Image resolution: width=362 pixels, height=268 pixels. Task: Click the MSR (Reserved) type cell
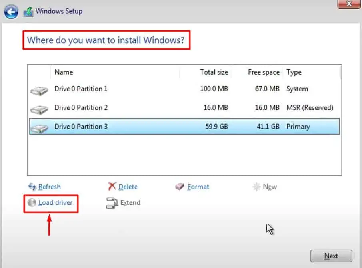tap(310, 108)
